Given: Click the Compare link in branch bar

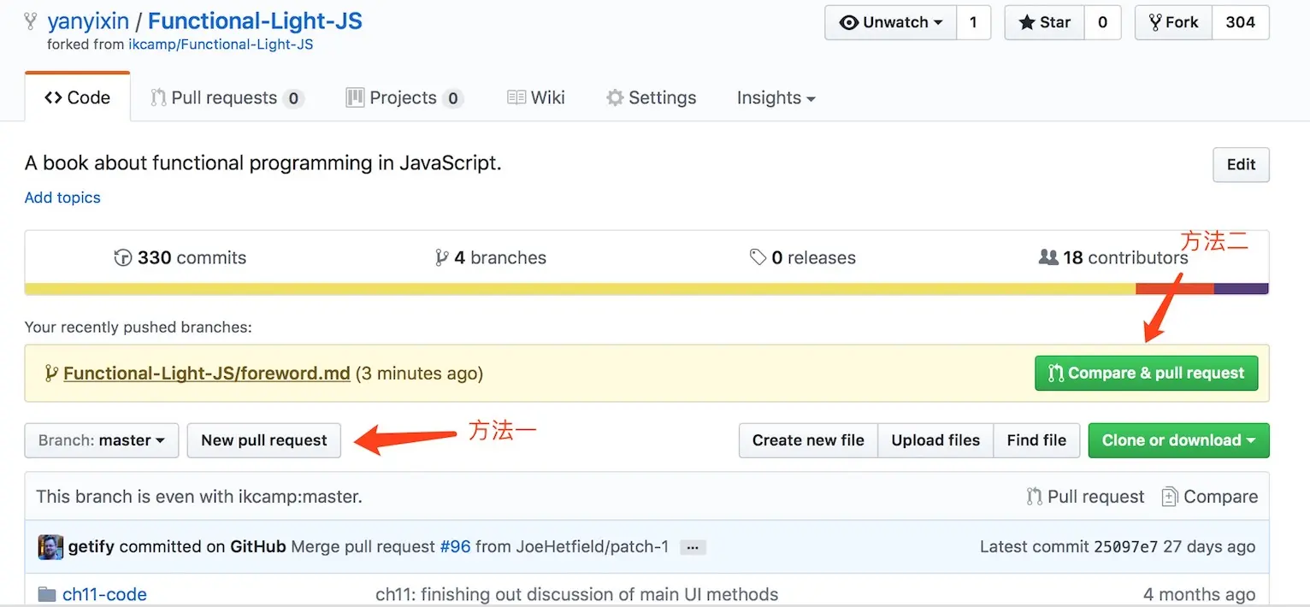Looking at the screenshot, I should (x=1210, y=497).
